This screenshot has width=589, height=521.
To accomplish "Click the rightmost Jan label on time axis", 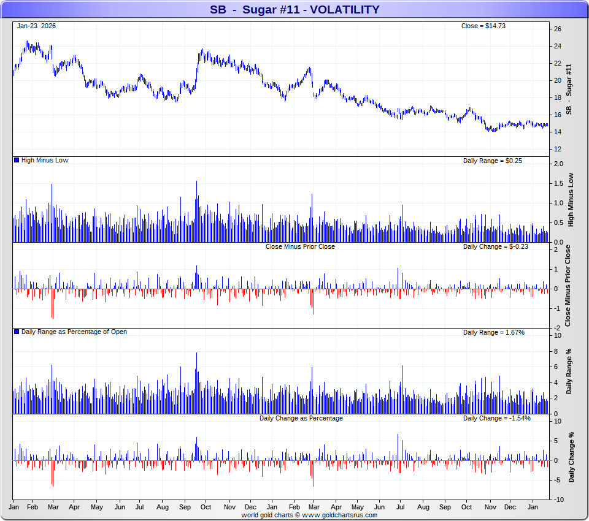I will pyautogui.click(x=533, y=508).
